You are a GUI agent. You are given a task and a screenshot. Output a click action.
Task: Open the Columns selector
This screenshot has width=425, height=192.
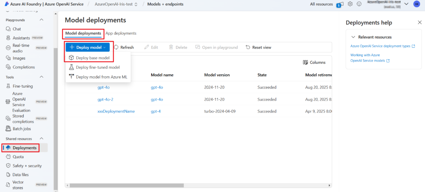(x=314, y=62)
